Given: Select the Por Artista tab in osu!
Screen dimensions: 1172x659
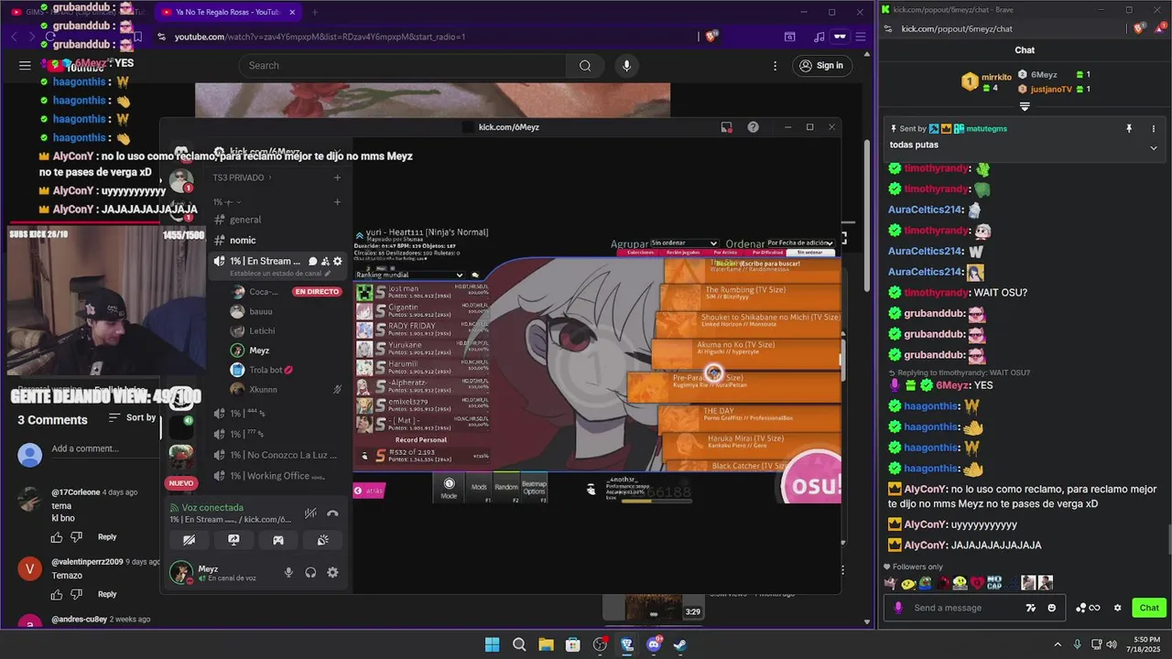Looking at the screenshot, I should (727, 253).
